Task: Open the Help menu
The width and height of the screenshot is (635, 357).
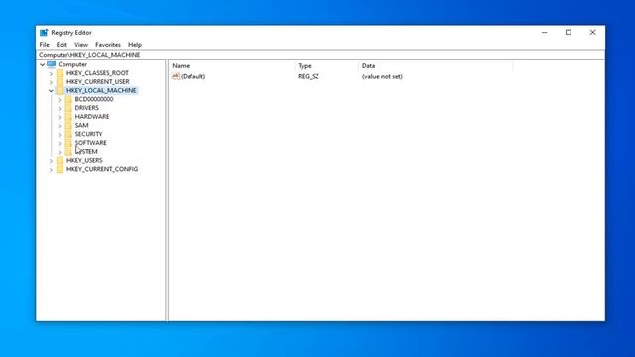Action: (x=135, y=45)
